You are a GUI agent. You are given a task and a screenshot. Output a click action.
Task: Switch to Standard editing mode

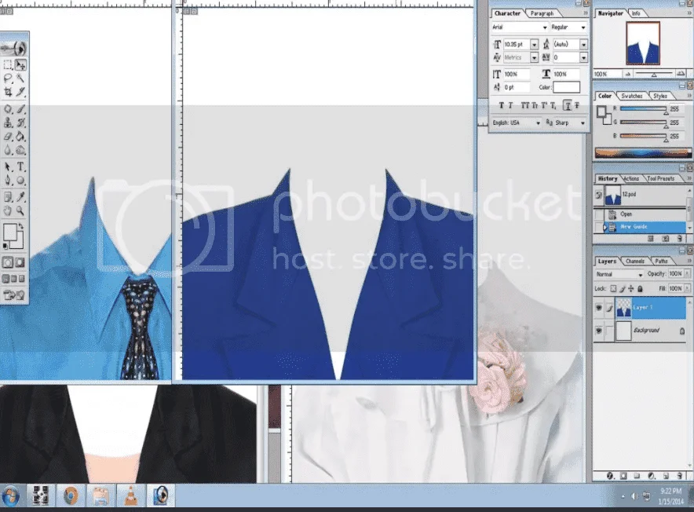(8, 262)
